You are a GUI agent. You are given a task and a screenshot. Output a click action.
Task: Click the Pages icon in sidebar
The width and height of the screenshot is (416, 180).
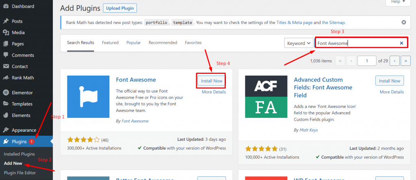tap(6, 44)
